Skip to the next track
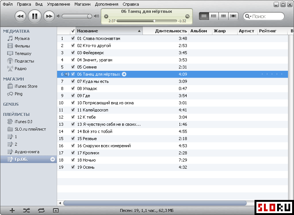 point(49,16)
